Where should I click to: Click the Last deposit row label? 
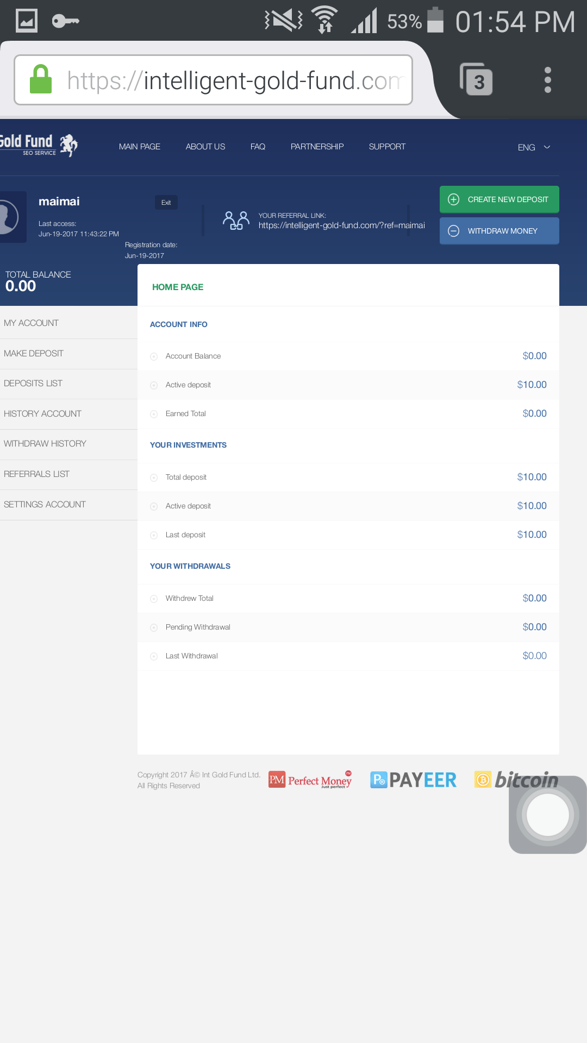pos(185,535)
